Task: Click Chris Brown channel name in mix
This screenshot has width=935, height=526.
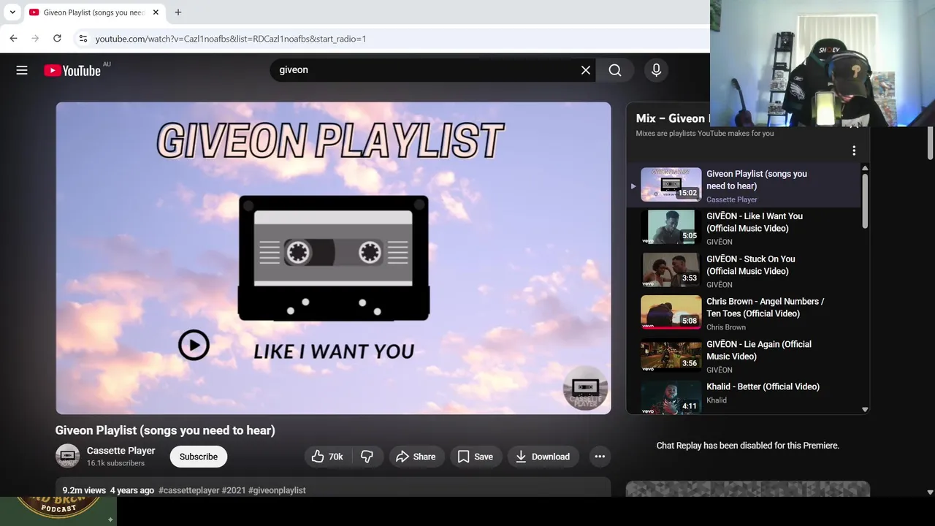Action: tap(726, 327)
